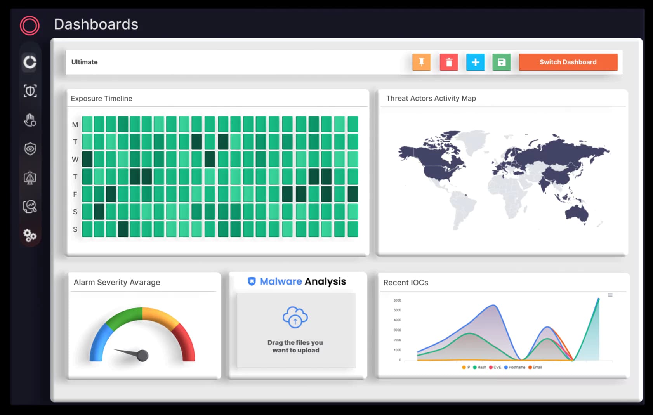Screen dimensions: 653x415
Task: Open the settings gears icon in sidebar
Action: pos(30,235)
